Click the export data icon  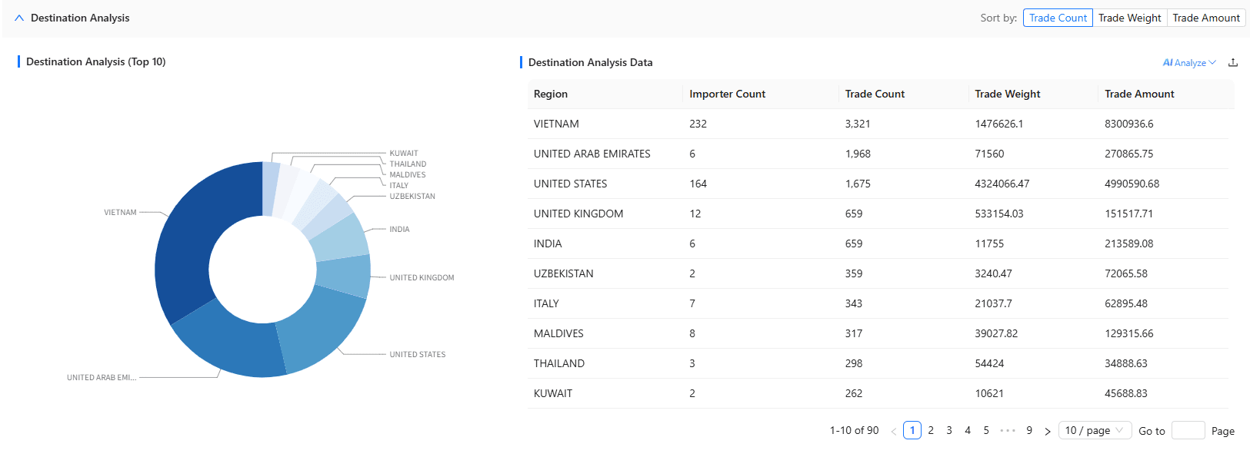point(1233,63)
